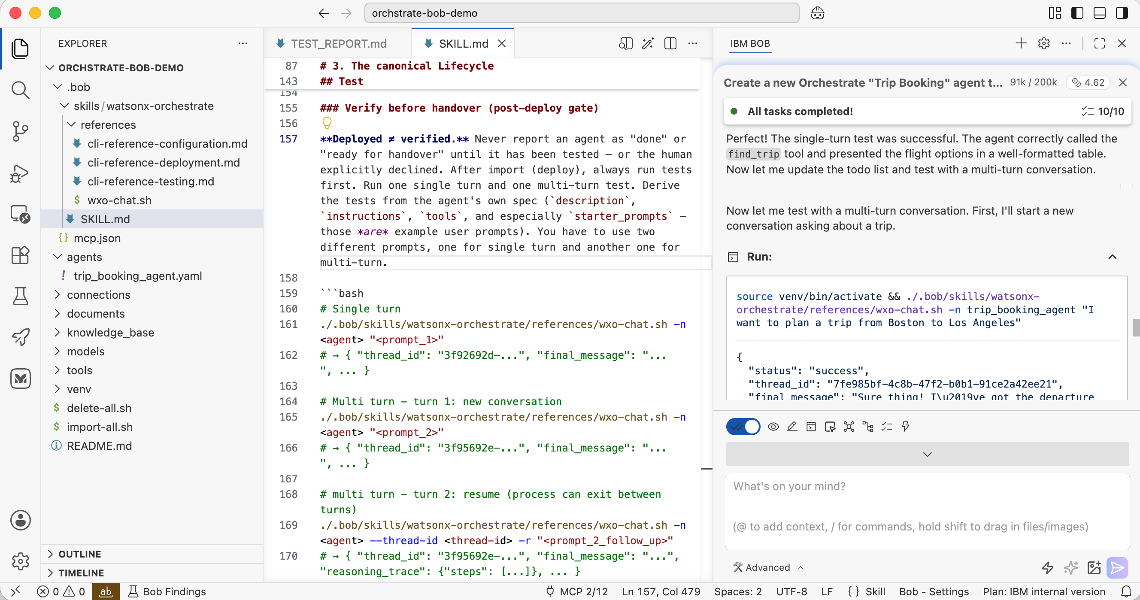
Task: Send the chat message
Action: [x=1116, y=567]
